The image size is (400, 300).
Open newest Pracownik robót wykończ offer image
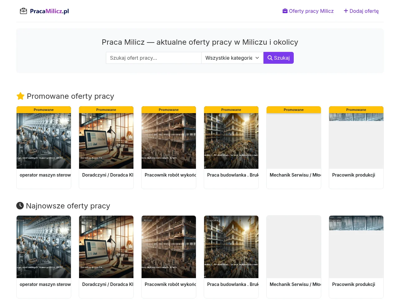pyautogui.click(x=169, y=247)
